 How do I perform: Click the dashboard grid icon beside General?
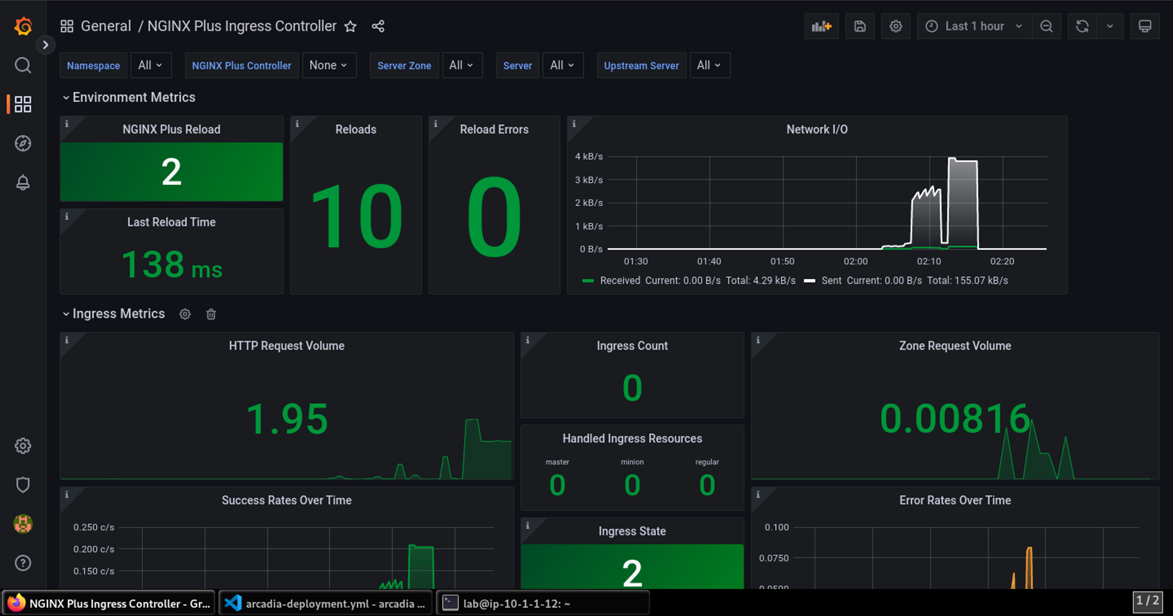click(67, 26)
